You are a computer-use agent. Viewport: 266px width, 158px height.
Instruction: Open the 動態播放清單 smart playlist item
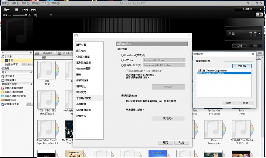10,104
